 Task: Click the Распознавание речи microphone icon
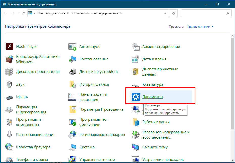(9, 135)
